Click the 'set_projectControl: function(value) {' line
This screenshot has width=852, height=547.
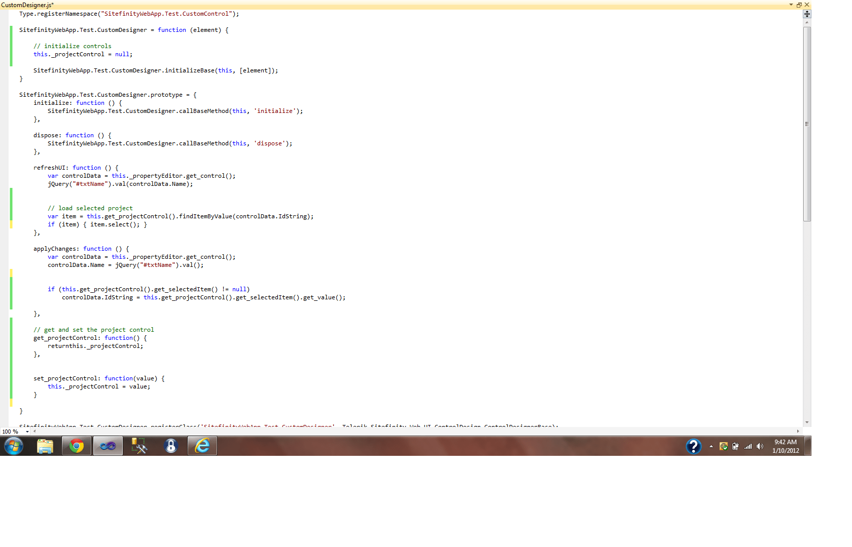[99, 378]
